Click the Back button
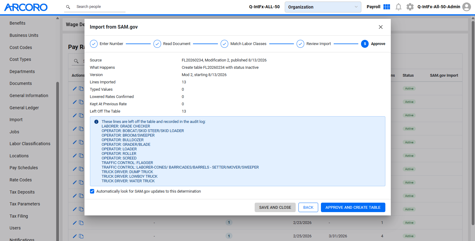This screenshot has width=475, height=241. click(x=308, y=208)
